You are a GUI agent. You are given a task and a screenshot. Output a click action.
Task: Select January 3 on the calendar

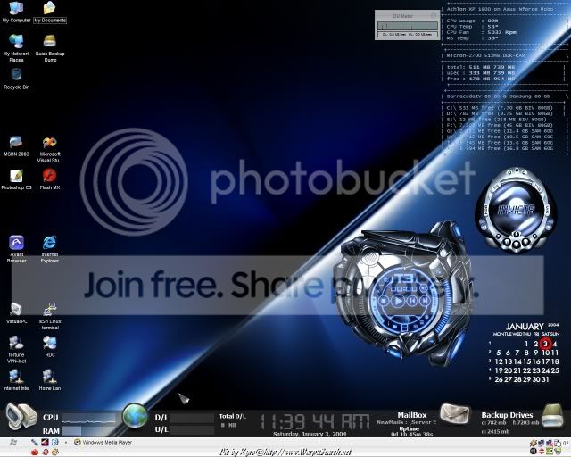click(545, 344)
